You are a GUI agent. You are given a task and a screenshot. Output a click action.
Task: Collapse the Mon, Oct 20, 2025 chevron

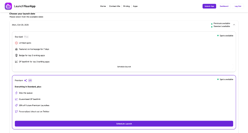click(x=234, y=25)
